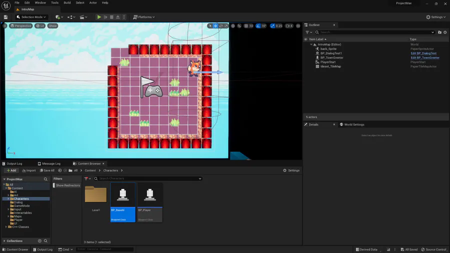The image size is (450, 253).
Task: Collapse the IntroMap (Editor) tree node
Action: coord(311,44)
